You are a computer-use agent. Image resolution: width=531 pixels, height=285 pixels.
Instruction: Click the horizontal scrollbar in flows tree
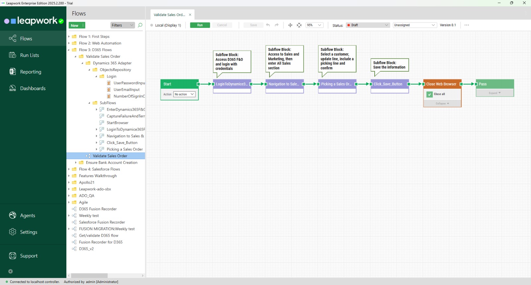89,276
